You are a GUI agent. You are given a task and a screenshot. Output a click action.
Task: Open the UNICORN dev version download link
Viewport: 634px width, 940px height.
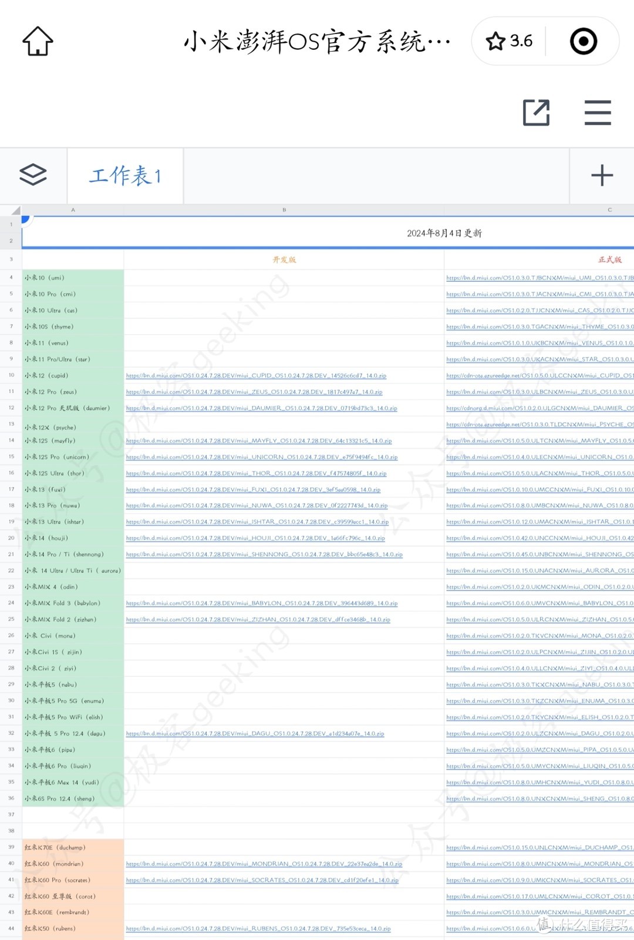[x=261, y=457]
